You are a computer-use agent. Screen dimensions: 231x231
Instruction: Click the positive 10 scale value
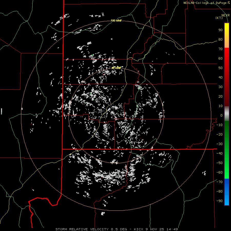pos(220,106)
